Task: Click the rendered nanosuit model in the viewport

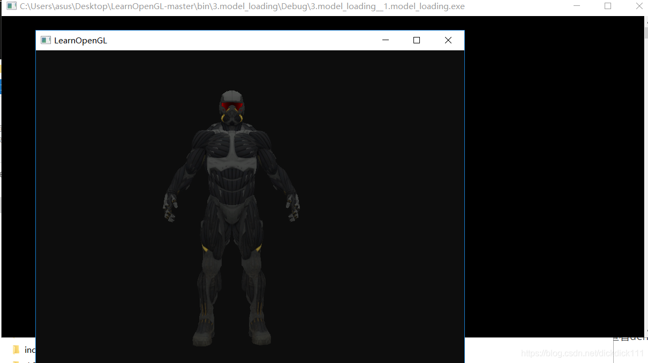Action: [231, 218]
